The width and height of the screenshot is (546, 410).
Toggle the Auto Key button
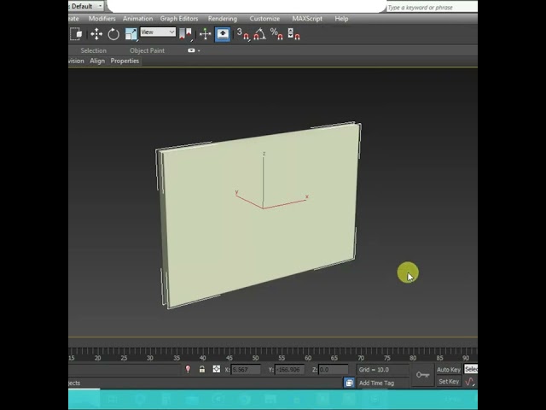click(x=449, y=370)
